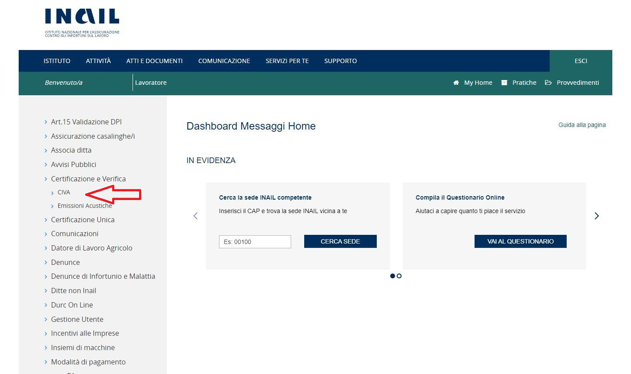Open the ISTITUTO menu
This screenshot has height=374, width=631.
coord(57,61)
